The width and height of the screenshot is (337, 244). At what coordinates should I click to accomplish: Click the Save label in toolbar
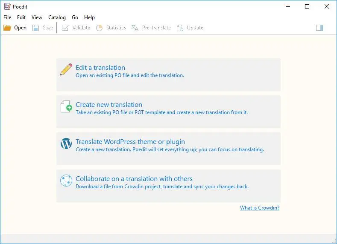pyautogui.click(x=48, y=28)
